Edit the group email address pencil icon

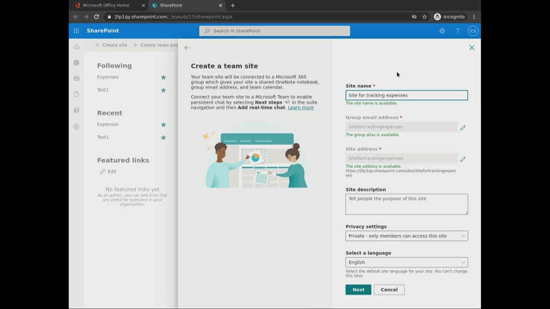click(x=463, y=127)
